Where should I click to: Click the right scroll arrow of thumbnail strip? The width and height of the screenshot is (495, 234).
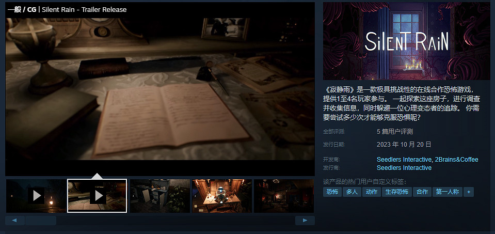(305, 221)
